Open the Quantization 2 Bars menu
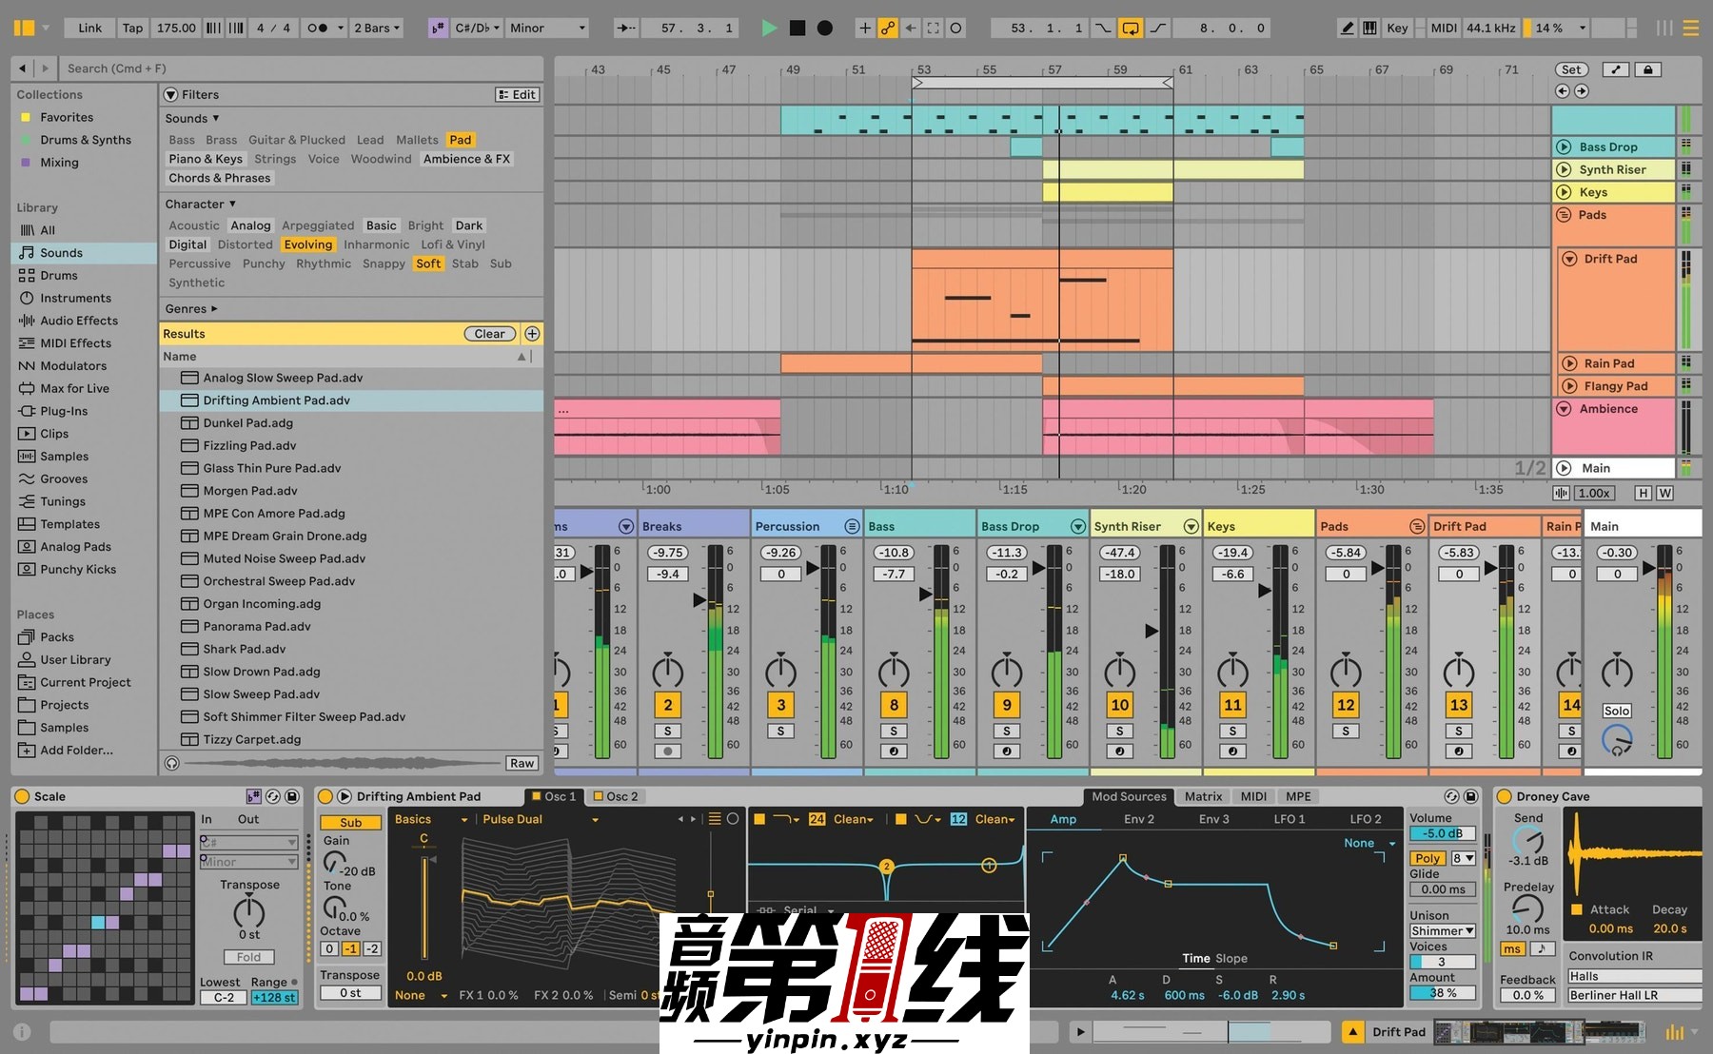Screen dimensions: 1713x1054 pos(377,28)
